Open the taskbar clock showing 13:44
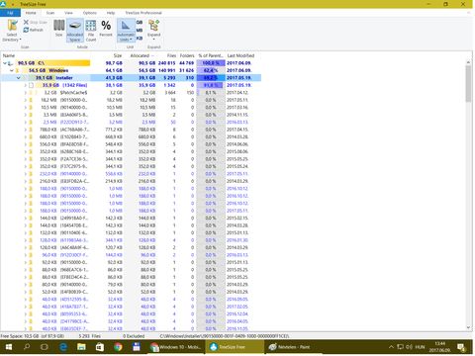Viewport: 475px width, 356px height. pos(439,347)
